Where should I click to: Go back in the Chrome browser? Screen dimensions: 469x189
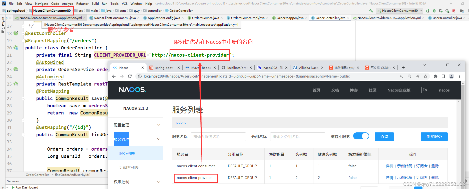click(x=114, y=76)
